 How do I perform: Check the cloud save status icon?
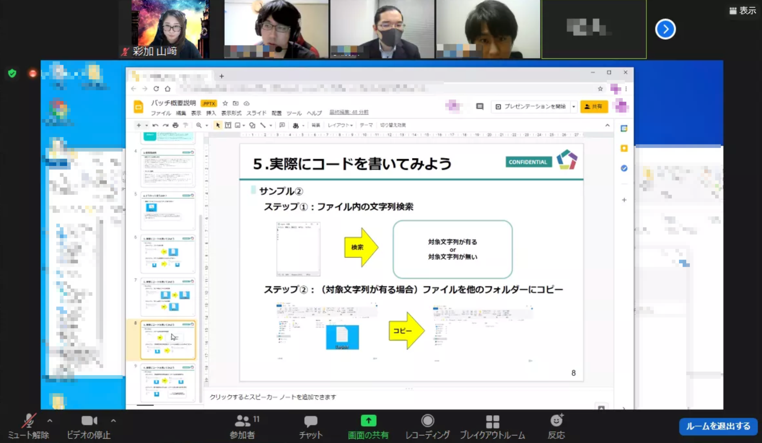pos(246,103)
